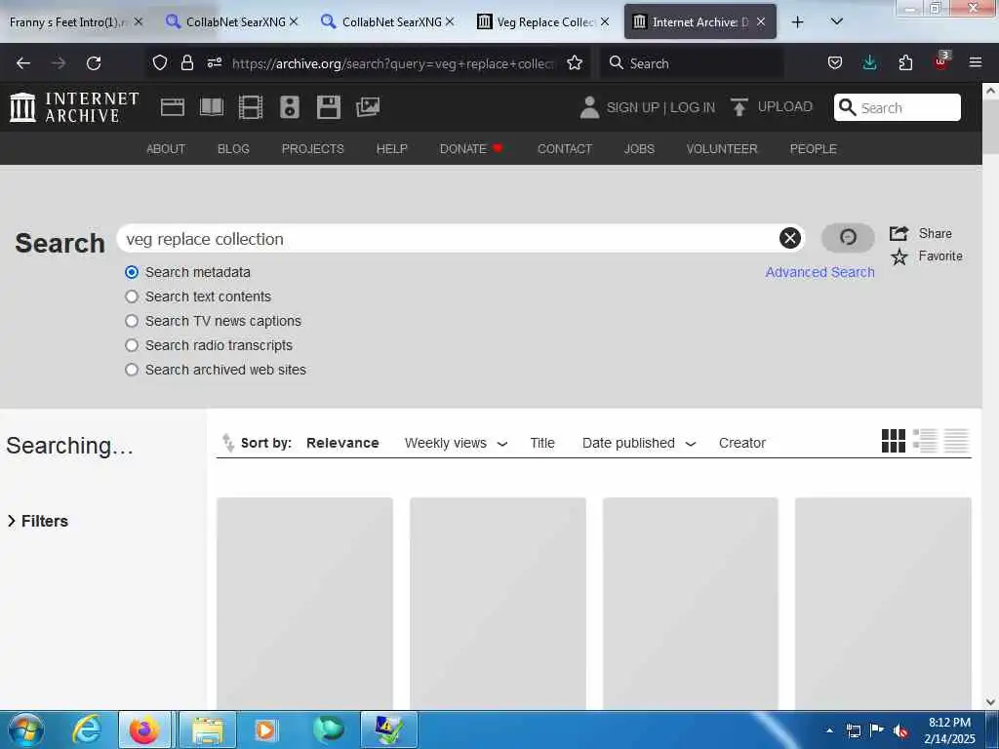Viewport: 999px width, 749px height.
Task: Toggle the sort direction arrows icon
Action: [x=227, y=443]
